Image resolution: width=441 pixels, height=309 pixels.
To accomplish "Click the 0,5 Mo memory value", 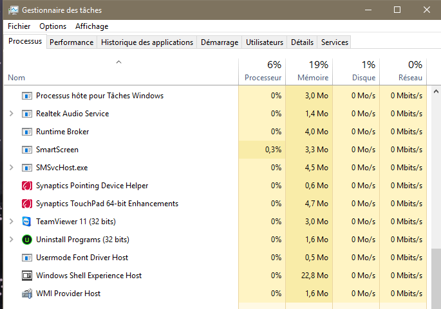I will point(316,258).
